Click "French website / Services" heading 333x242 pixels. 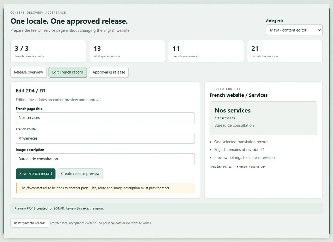(x=239, y=95)
